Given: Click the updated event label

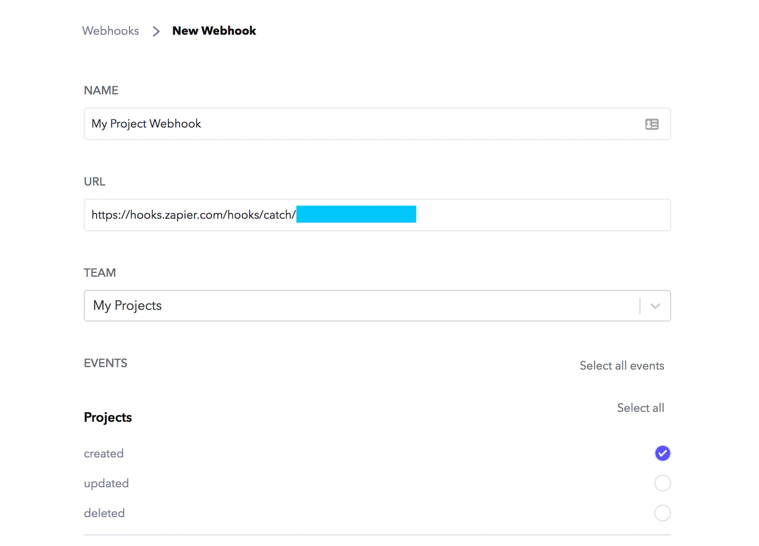Looking at the screenshot, I should (x=106, y=483).
